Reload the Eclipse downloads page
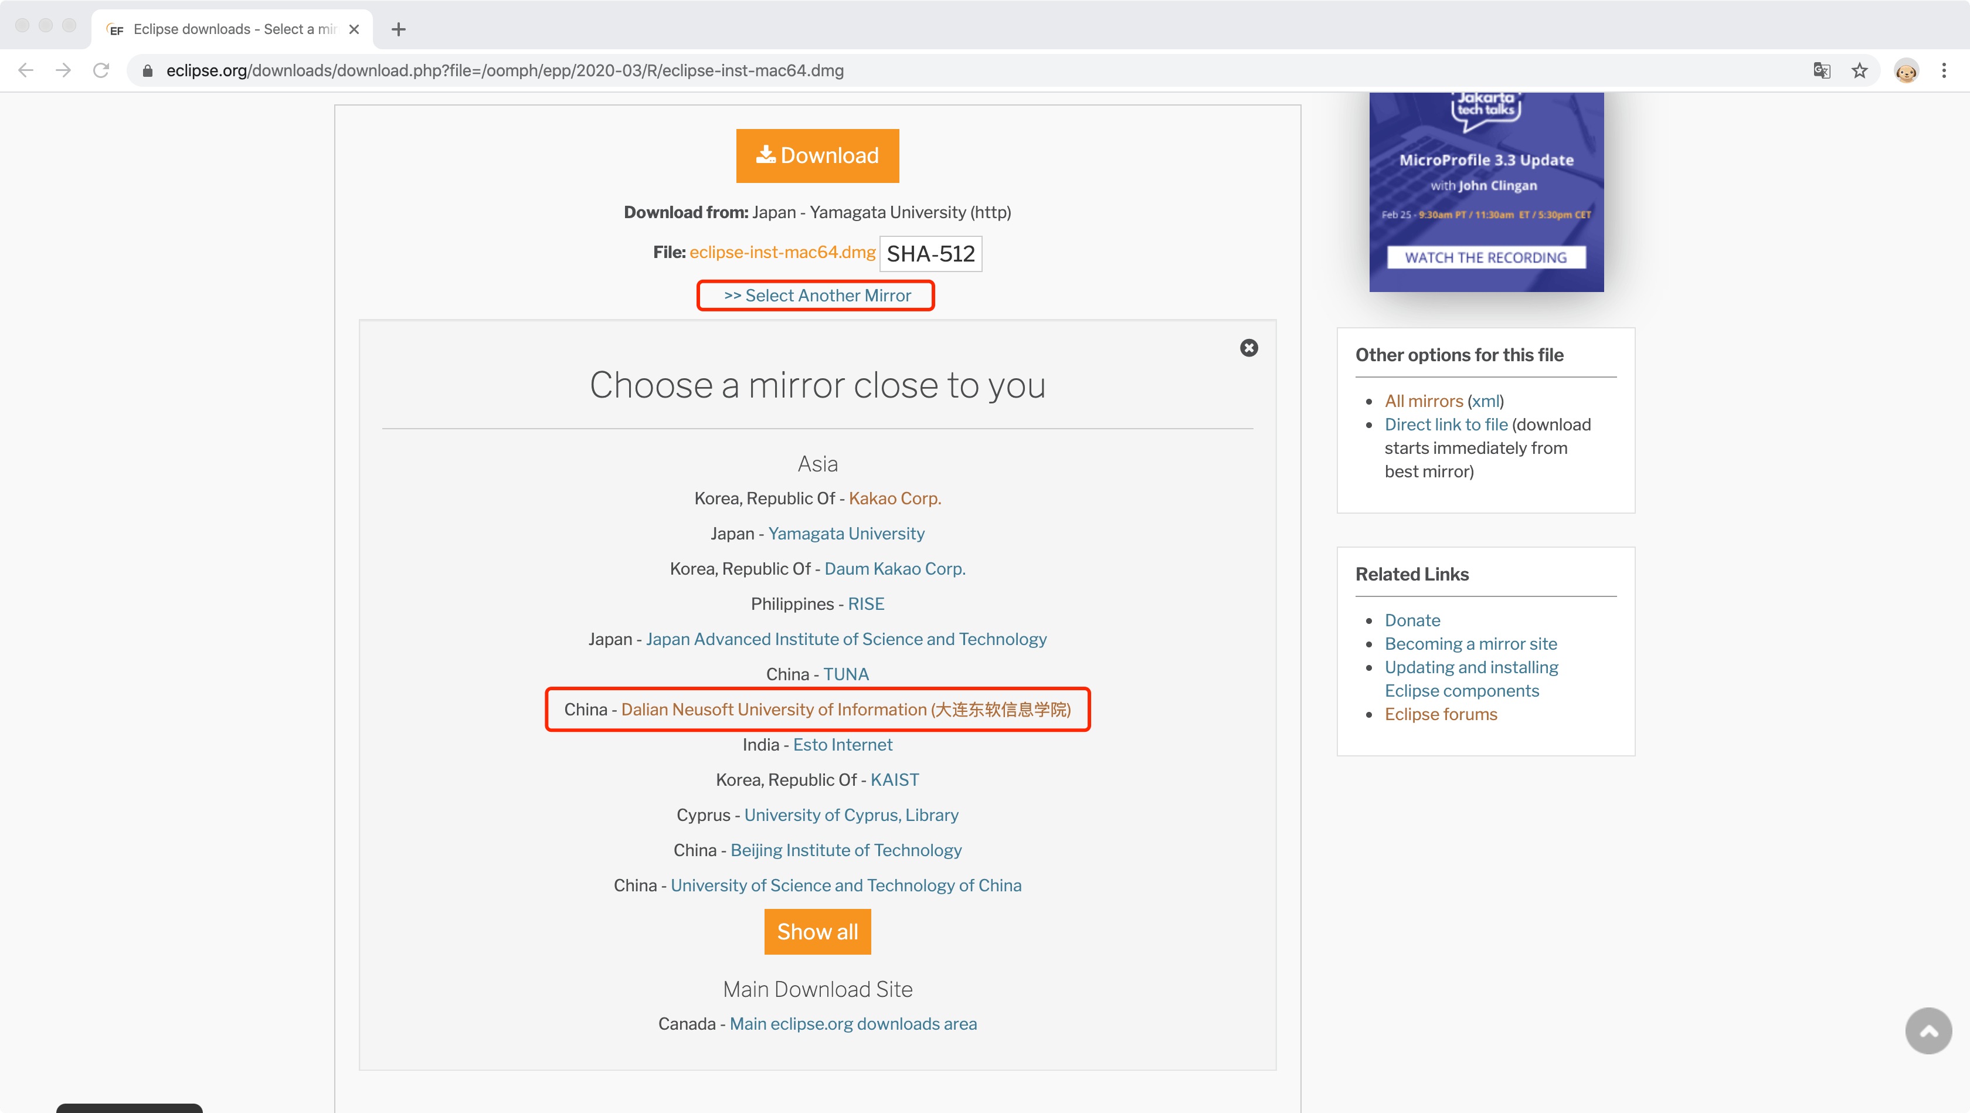Viewport: 1970px width, 1113px height. 101,70
